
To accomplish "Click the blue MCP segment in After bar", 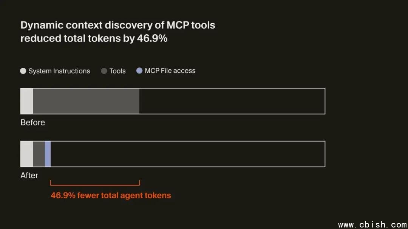I will pyautogui.click(x=48, y=154).
